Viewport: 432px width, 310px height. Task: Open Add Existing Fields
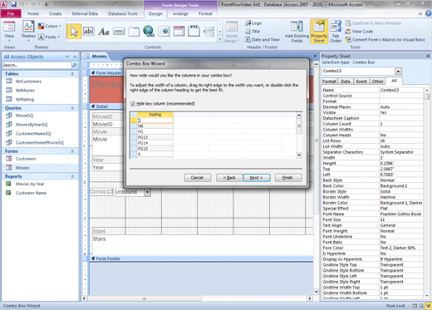tap(297, 32)
